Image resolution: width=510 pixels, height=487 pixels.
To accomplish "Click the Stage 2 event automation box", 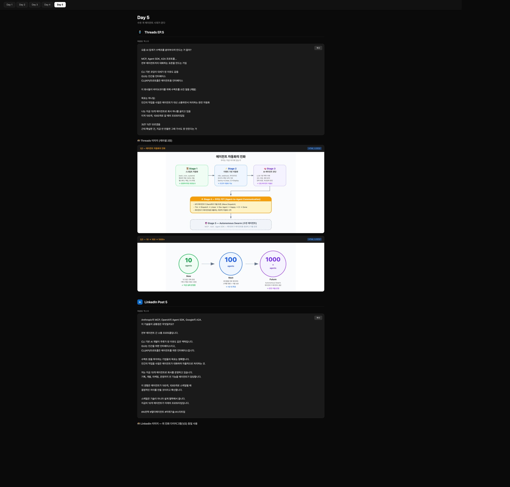I will click(231, 176).
